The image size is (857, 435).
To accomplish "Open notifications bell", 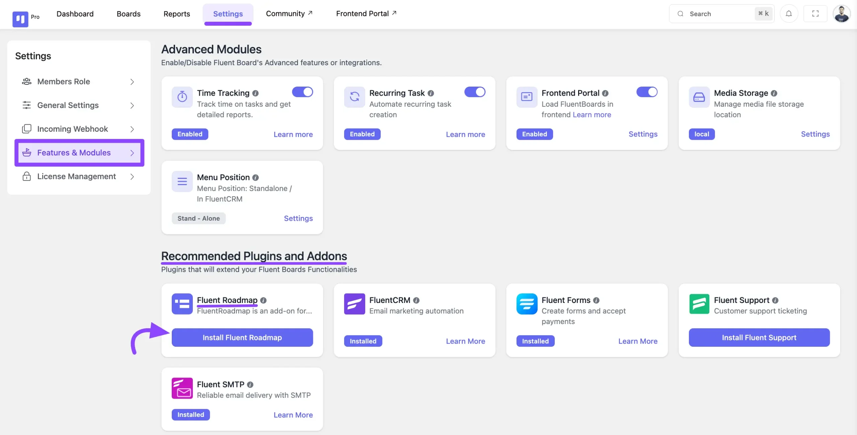I will 789,14.
